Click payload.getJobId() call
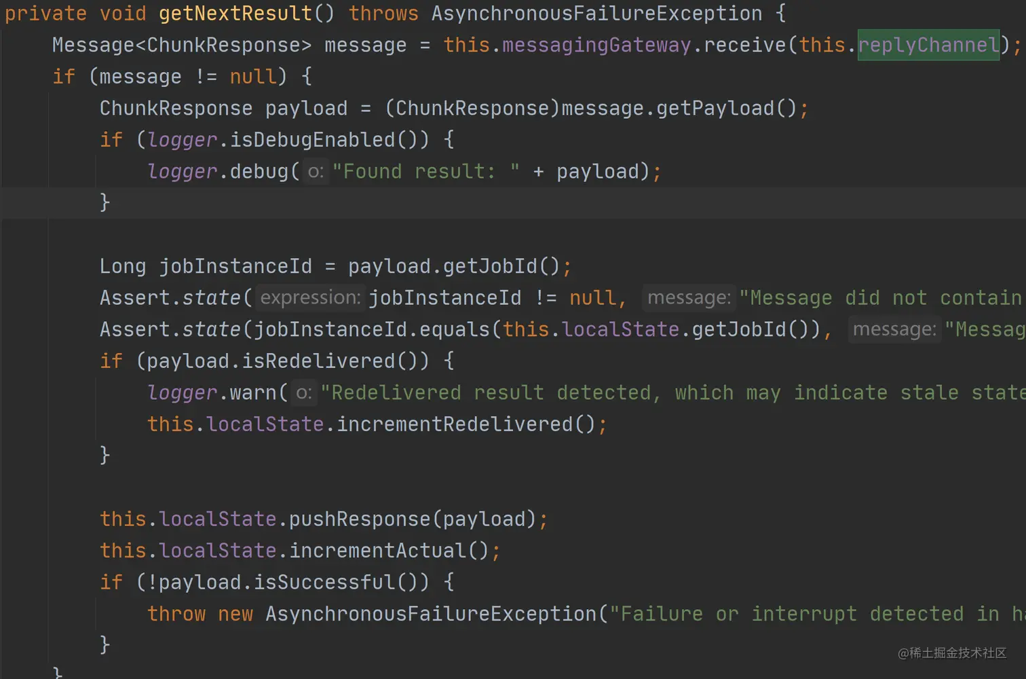The height and width of the screenshot is (679, 1026). (x=454, y=266)
